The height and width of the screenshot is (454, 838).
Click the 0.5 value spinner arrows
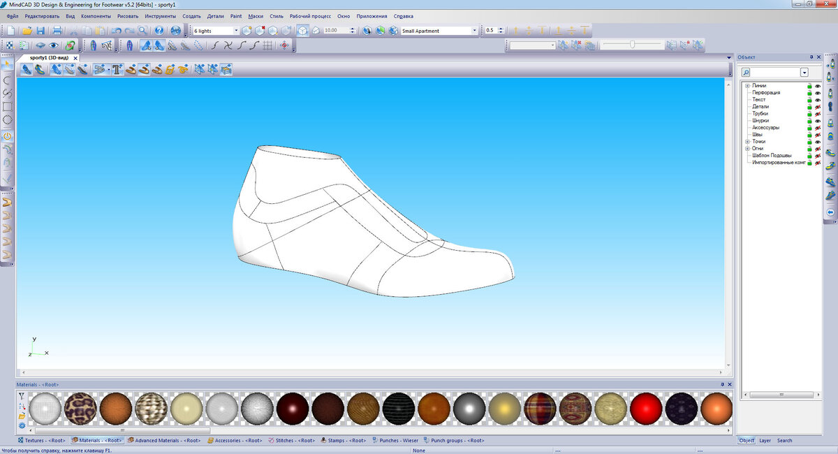coord(499,31)
